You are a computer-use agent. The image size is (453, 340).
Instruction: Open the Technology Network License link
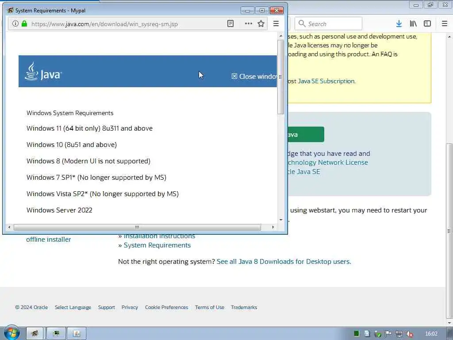[x=328, y=162]
